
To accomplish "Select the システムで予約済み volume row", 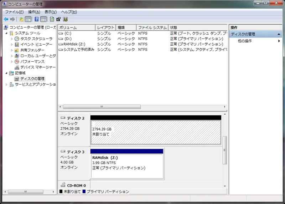I will (142, 50).
